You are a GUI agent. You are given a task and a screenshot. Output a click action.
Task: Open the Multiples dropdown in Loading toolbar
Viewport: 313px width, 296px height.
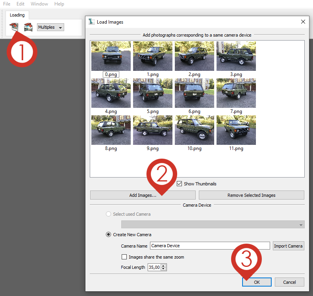coord(50,27)
